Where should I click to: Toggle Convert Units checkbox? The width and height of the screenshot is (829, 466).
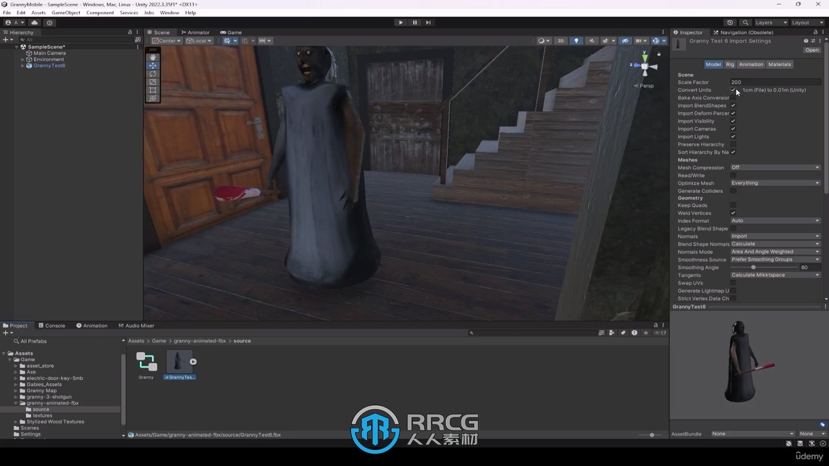(x=733, y=90)
